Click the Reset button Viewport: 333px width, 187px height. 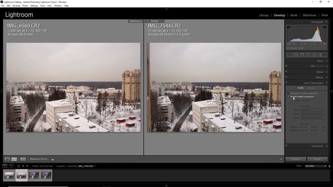(317, 159)
